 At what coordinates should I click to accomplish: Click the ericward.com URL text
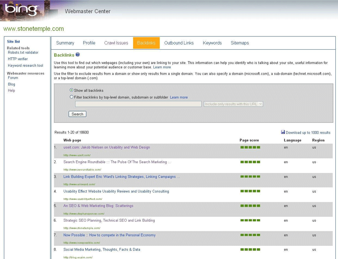click(x=79, y=184)
